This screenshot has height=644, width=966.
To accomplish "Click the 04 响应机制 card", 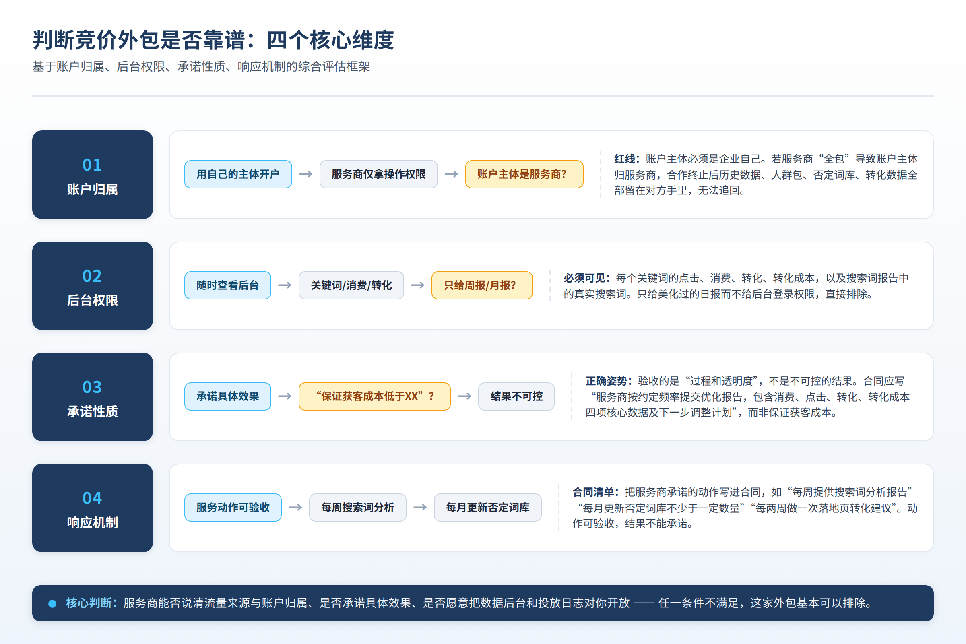I will coord(93,508).
